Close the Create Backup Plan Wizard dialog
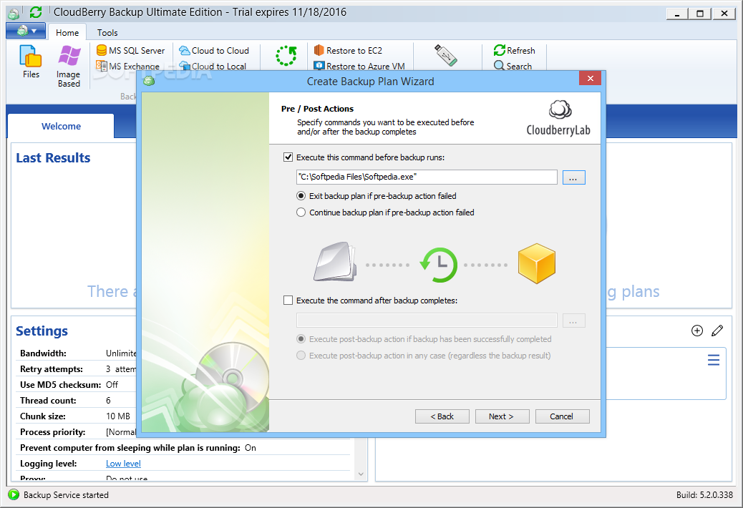This screenshot has height=508, width=743. click(x=590, y=78)
